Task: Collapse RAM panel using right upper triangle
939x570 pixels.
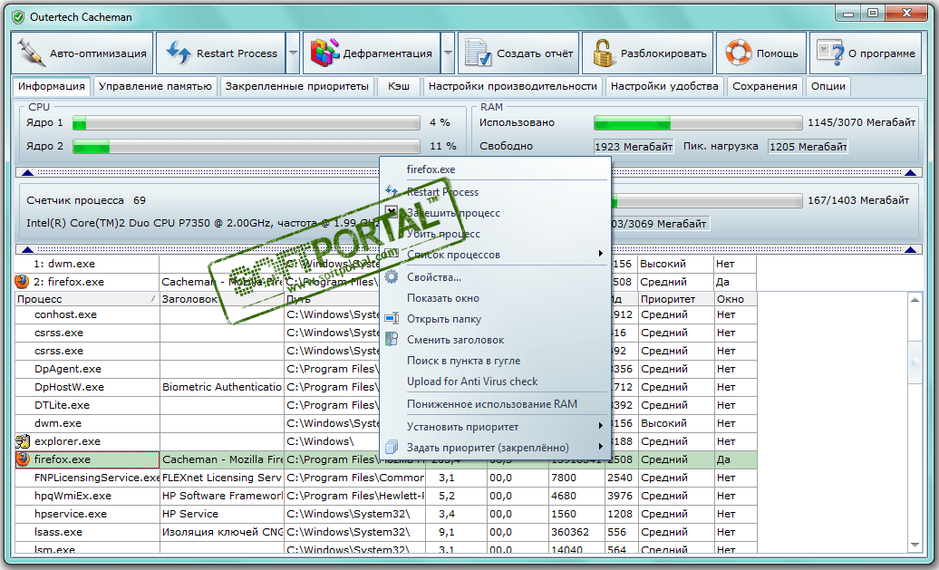Action: click(x=910, y=172)
